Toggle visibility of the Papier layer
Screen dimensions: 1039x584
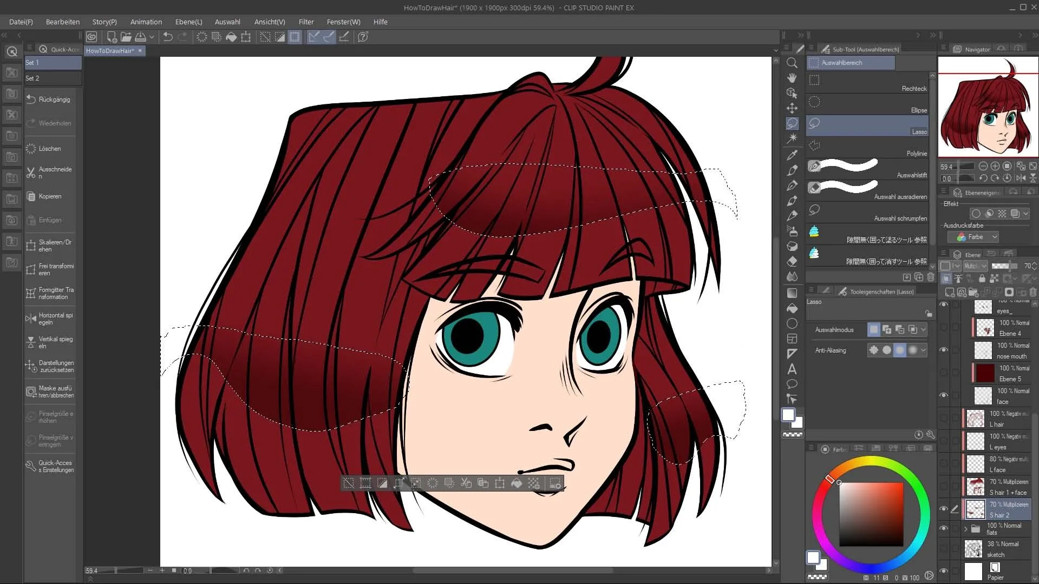(944, 571)
